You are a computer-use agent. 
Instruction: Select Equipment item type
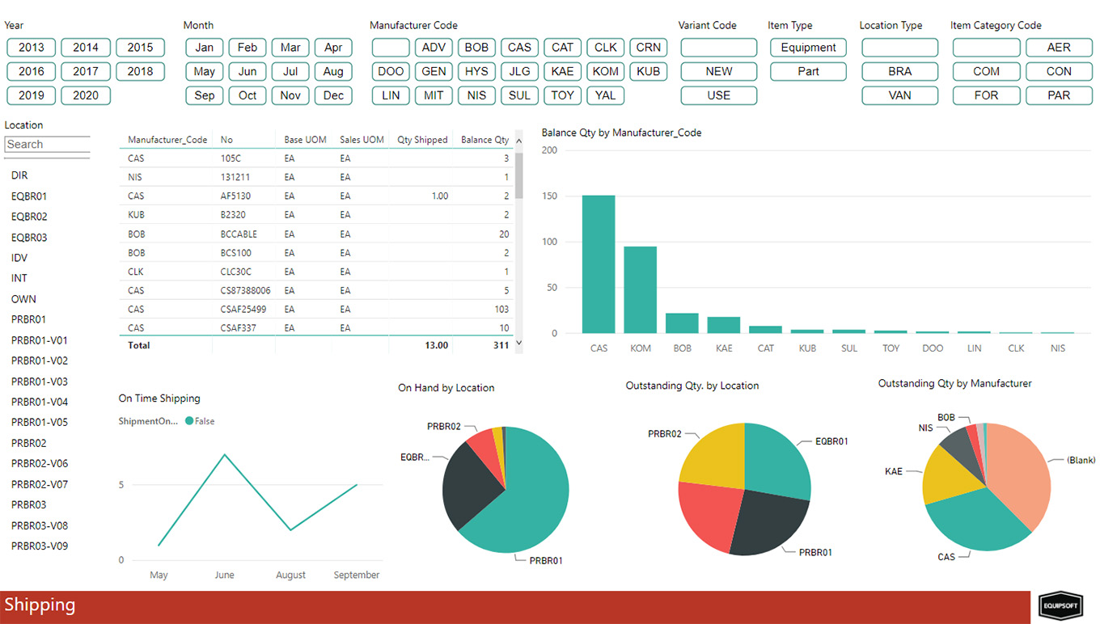(x=808, y=48)
